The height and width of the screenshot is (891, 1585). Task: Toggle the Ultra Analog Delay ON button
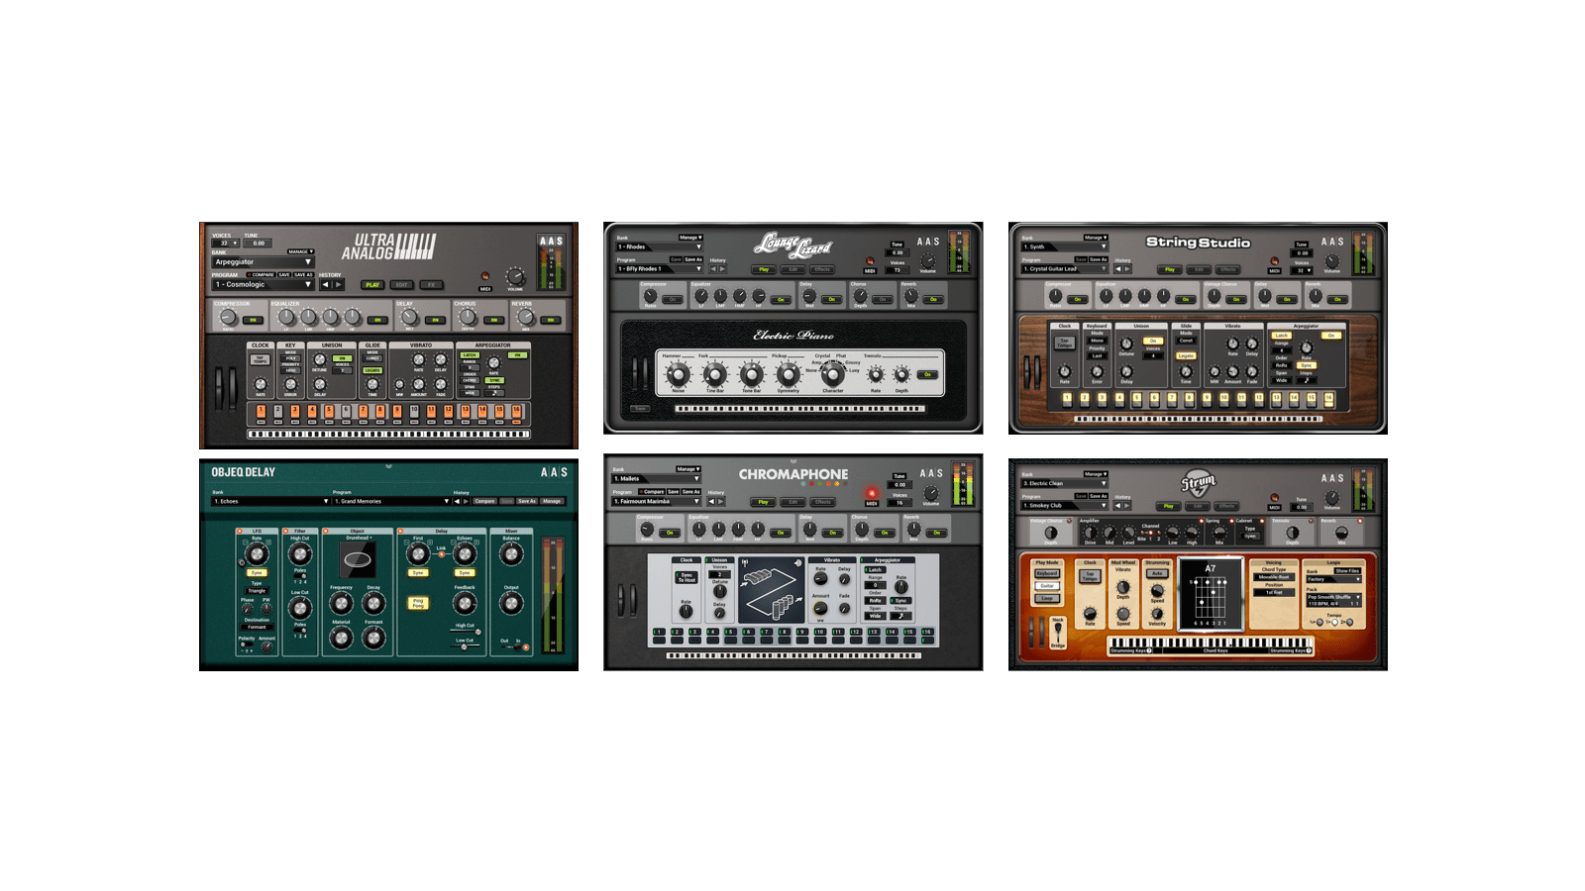tap(435, 320)
